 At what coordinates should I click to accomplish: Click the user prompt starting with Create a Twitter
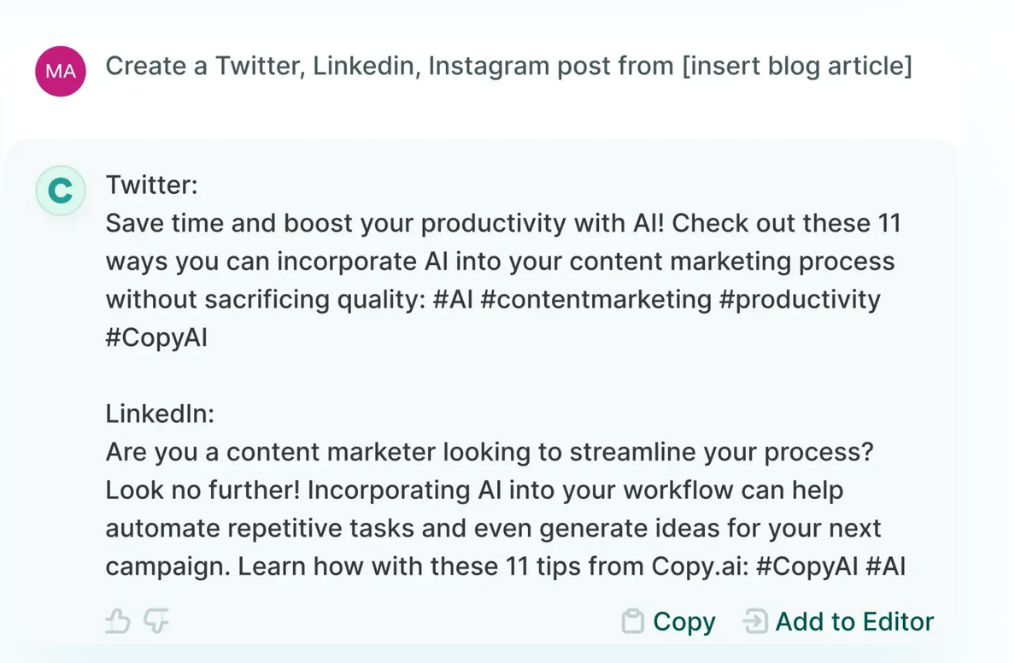pos(509,66)
